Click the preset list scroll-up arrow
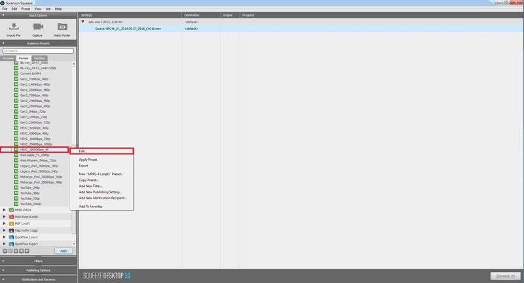524x283 pixels. (74, 63)
